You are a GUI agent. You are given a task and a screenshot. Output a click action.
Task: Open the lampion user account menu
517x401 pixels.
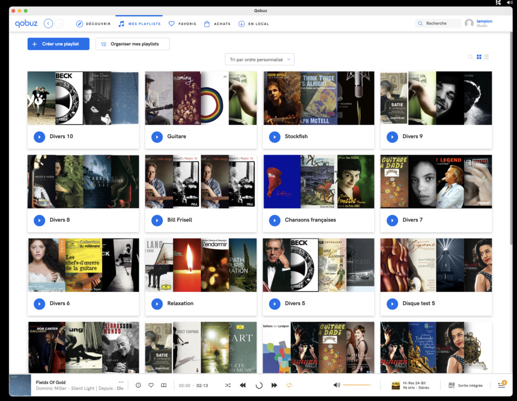[484, 23]
